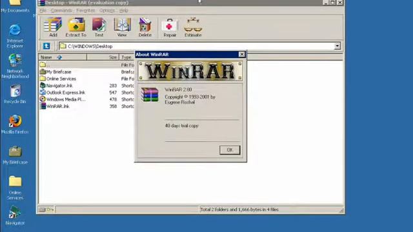
Task: Open the Favorites menu
Action: coord(86,10)
